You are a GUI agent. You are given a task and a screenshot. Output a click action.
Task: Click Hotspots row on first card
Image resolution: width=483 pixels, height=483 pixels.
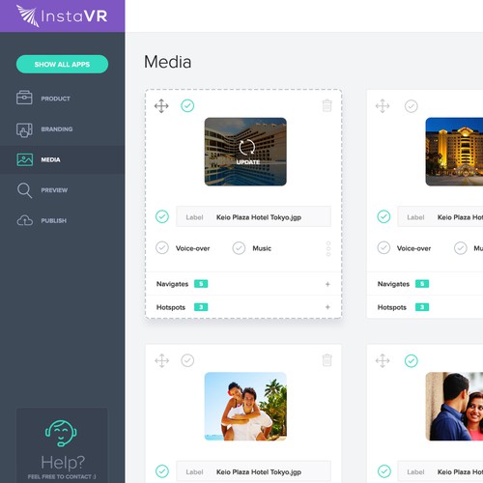(x=243, y=307)
